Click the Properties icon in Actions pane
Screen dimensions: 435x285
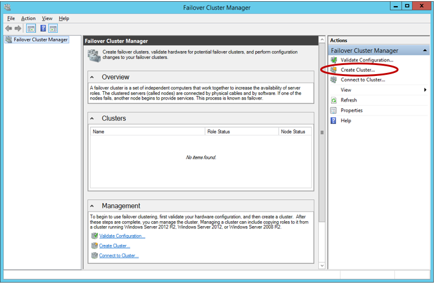334,111
